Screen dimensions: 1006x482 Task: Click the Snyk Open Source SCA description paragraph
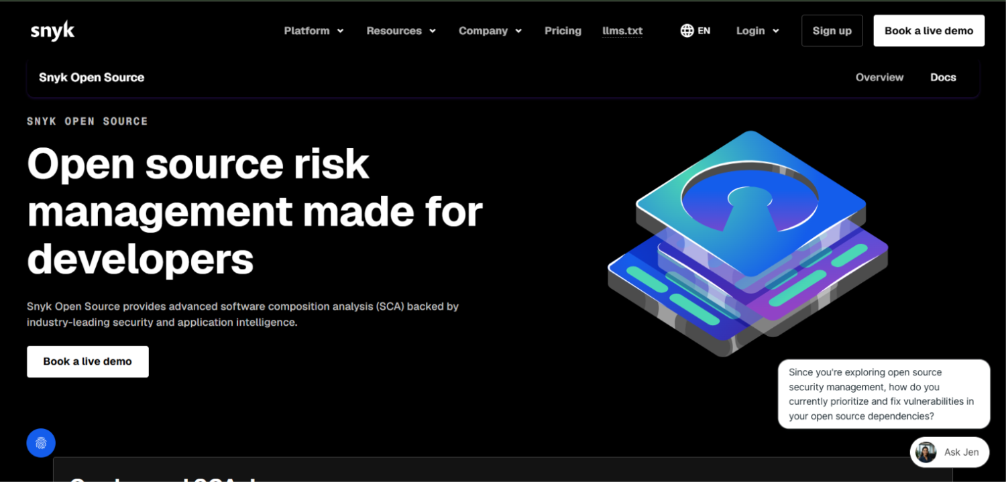(243, 314)
